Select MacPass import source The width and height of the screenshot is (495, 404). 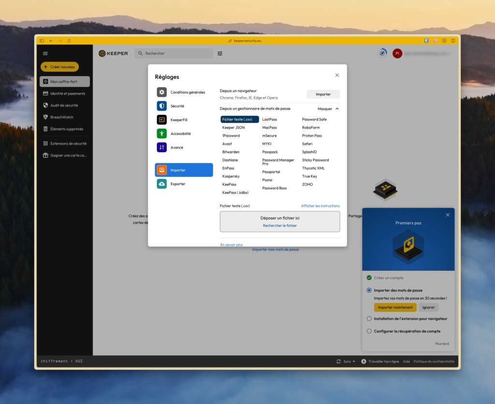(270, 128)
